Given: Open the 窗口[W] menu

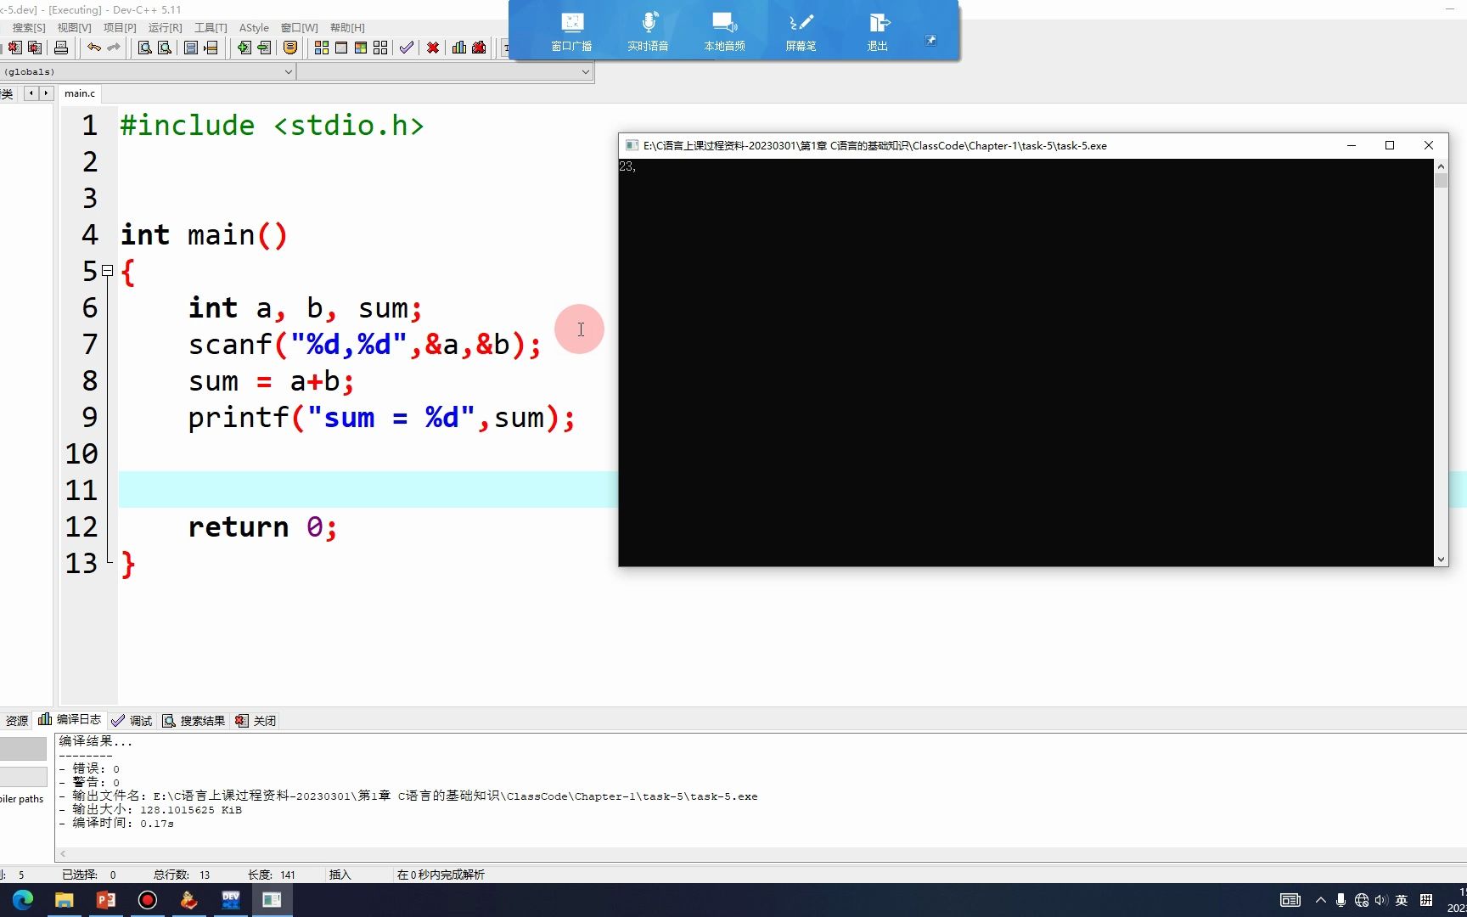Looking at the screenshot, I should click(x=300, y=28).
